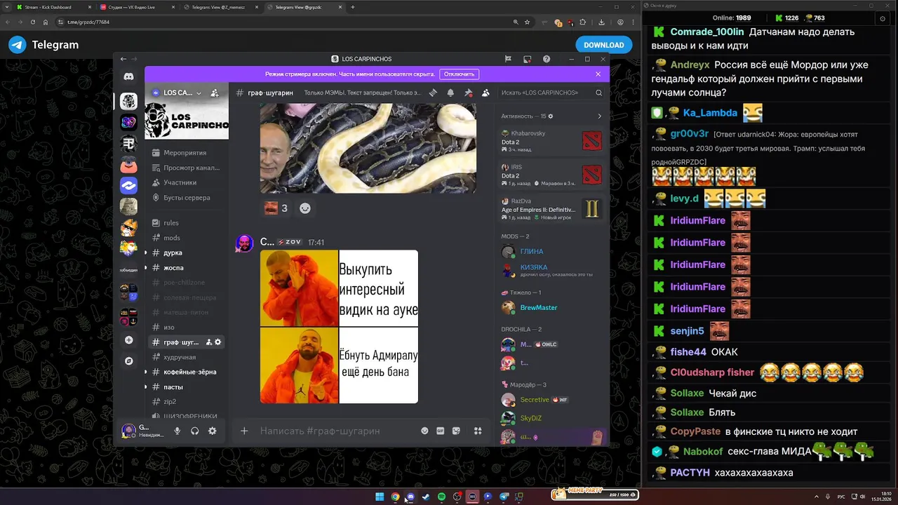Open the GIF picker in message box
Image resolution: width=898 pixels, height=505 pixels.
point(441,431)
